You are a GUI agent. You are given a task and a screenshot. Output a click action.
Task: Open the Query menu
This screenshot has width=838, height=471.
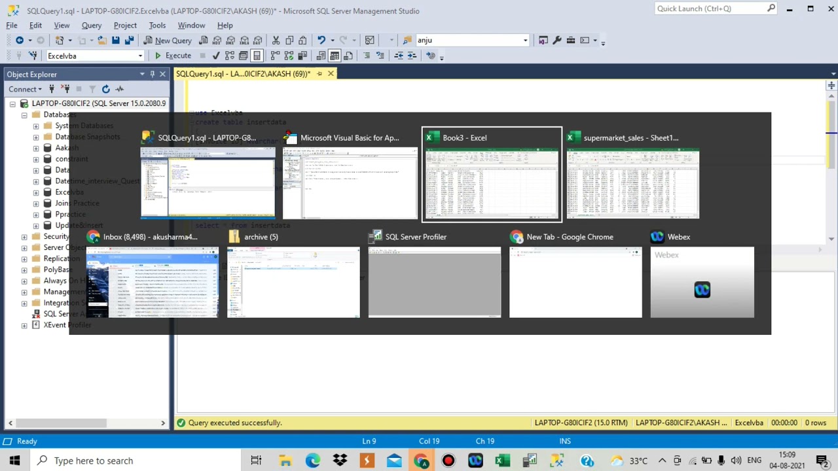[91, 26]
